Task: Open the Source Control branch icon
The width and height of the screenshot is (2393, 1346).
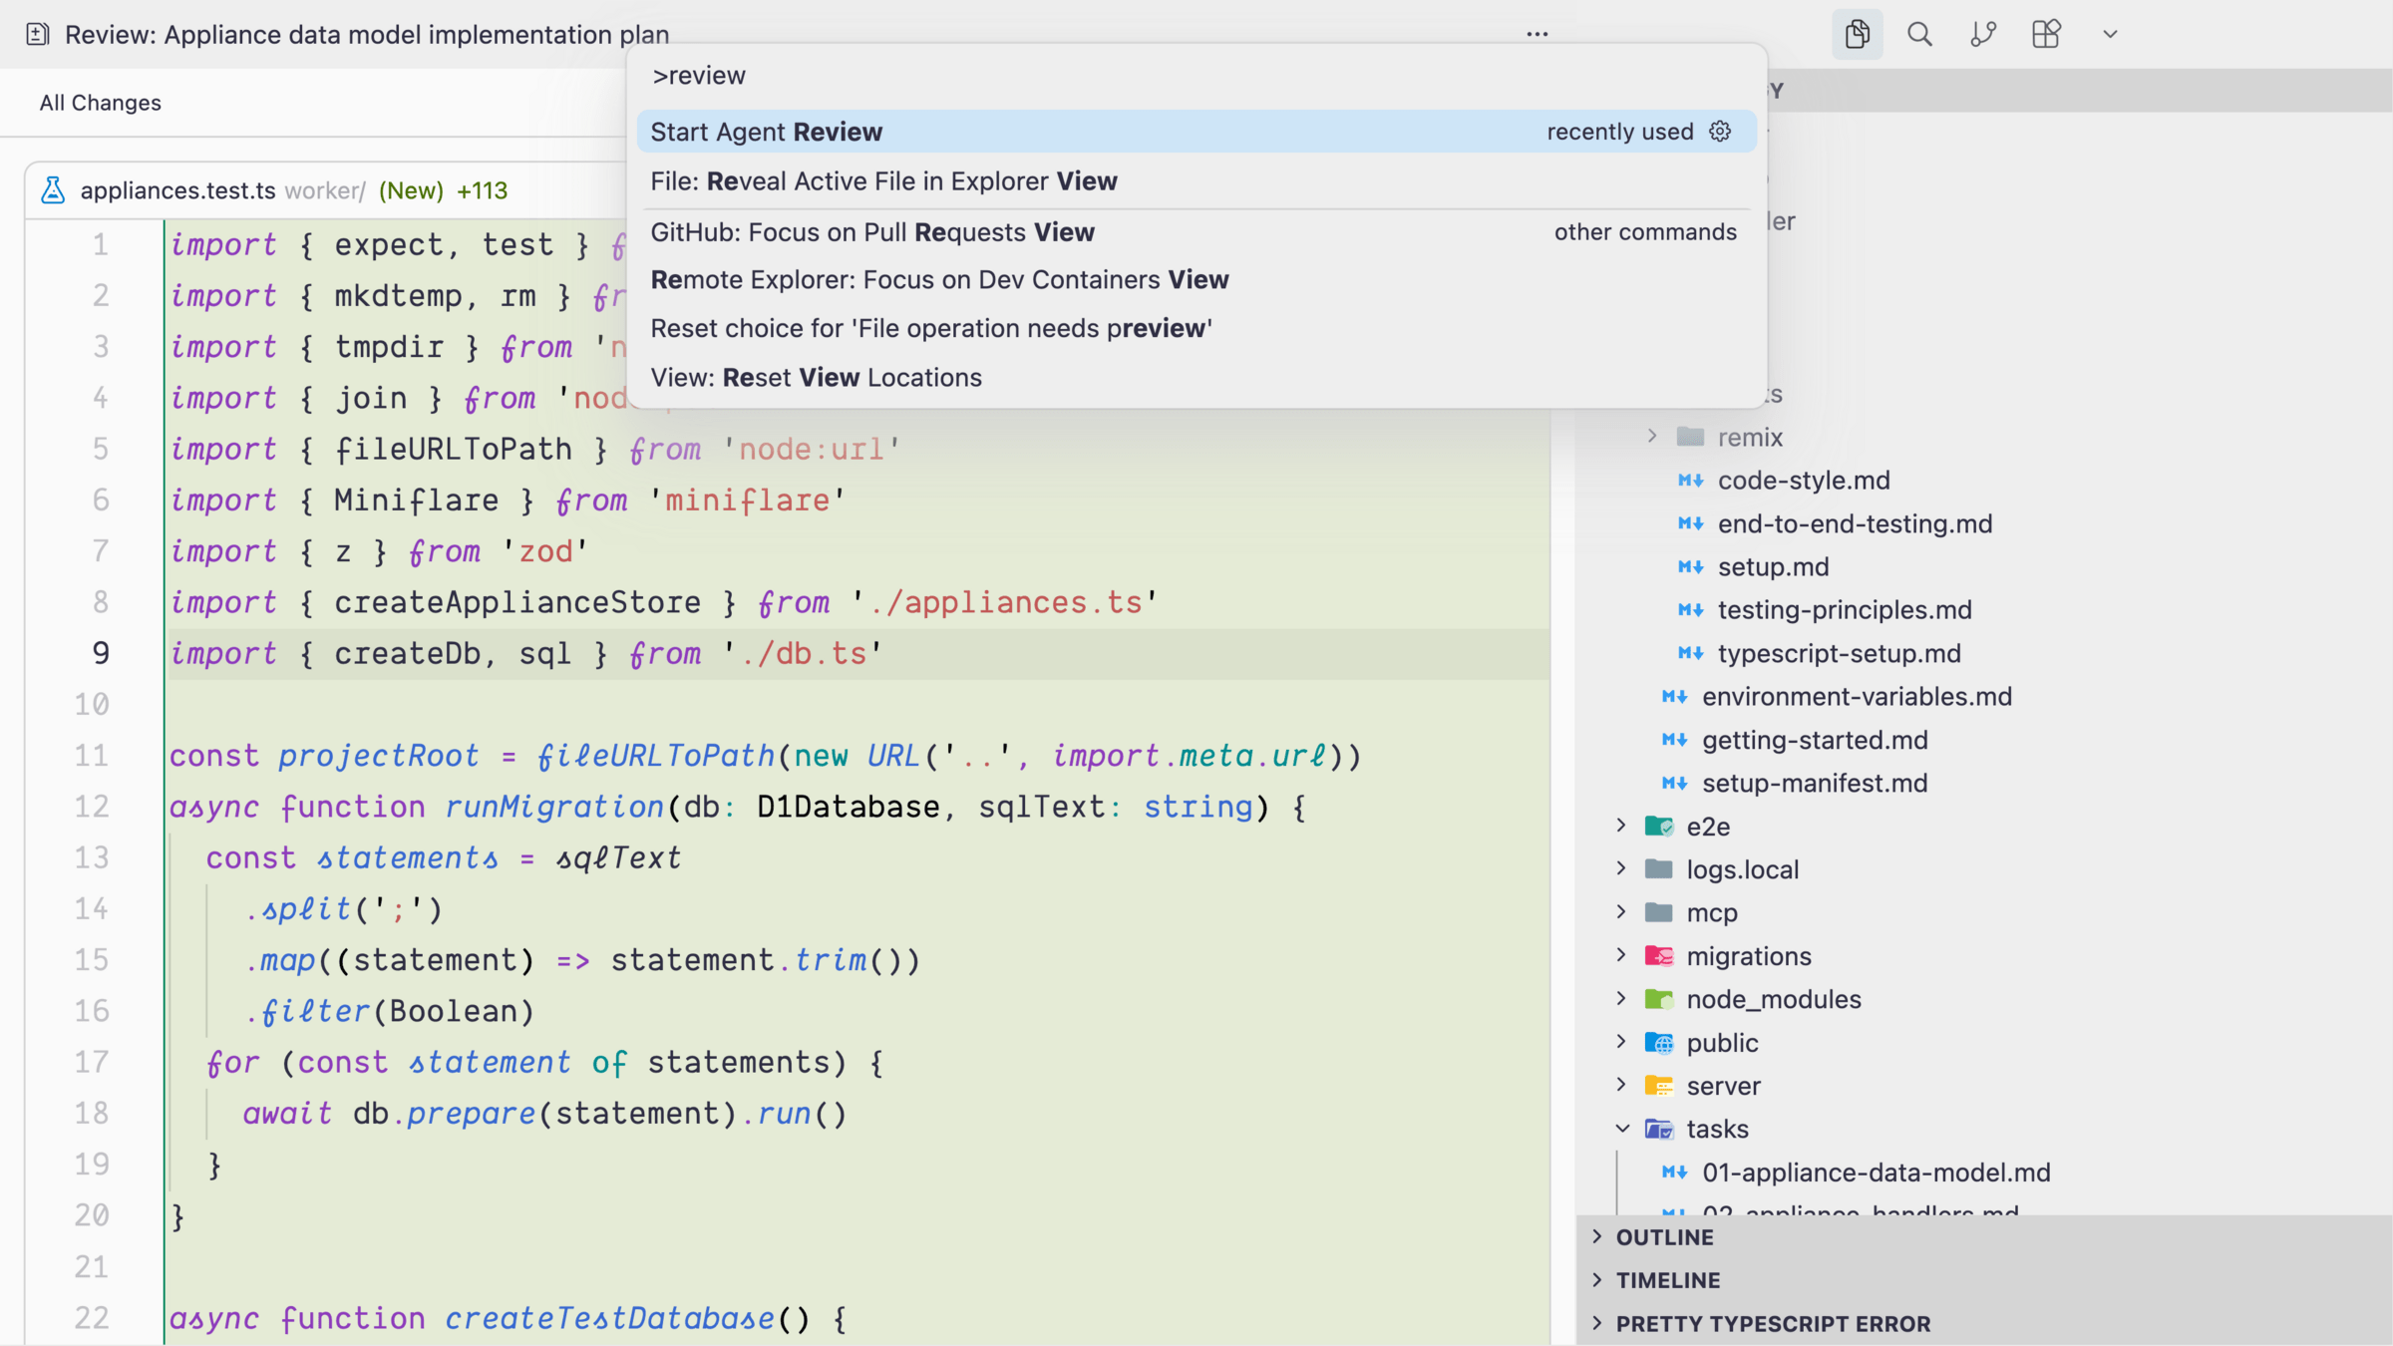Action: coord(1982,34)
